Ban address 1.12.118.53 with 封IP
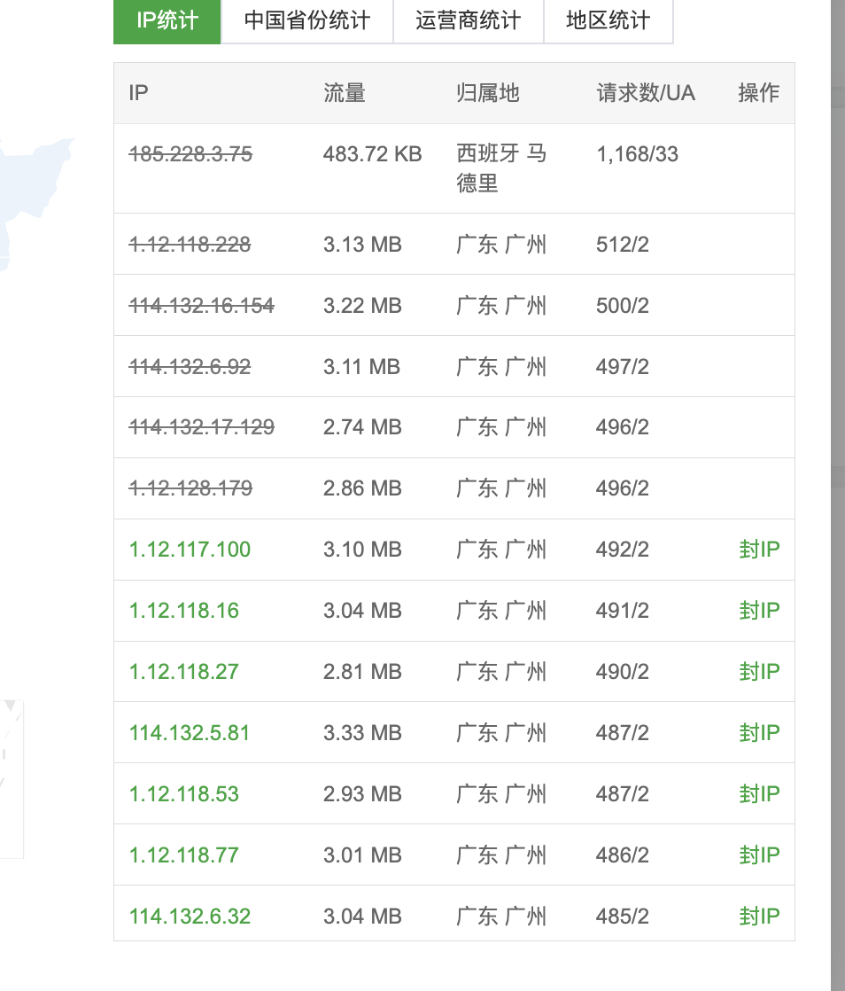This screenshot has height=991, width=845. [x=759, y=793]
